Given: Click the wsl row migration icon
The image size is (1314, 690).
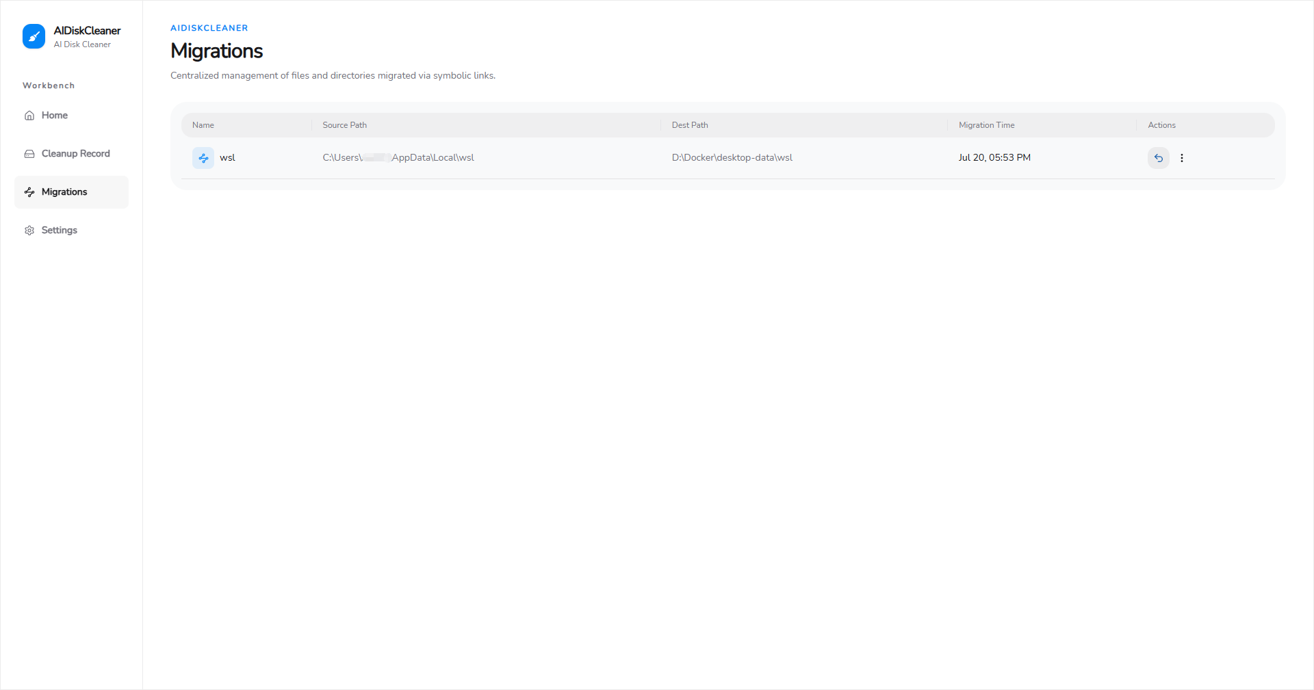Looking at the screenshot, I should (x=203, y=158).
